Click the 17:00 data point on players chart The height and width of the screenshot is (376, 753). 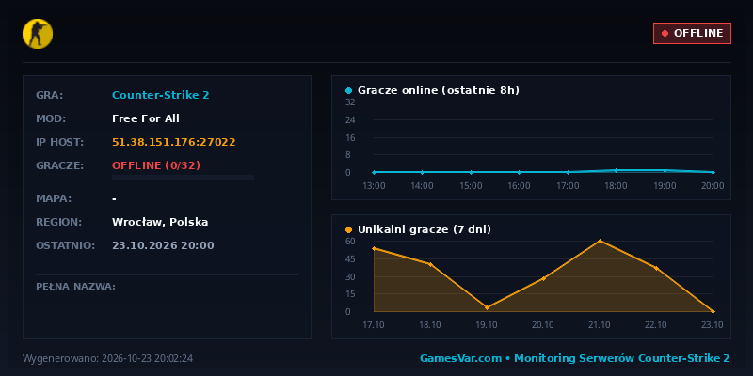[568, 172]
